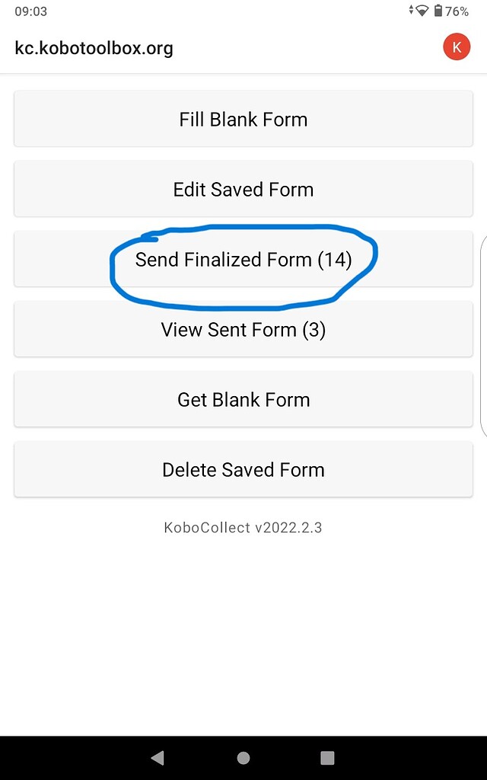
Task: Open Edit Saved Form
Action: coord(243,189)
